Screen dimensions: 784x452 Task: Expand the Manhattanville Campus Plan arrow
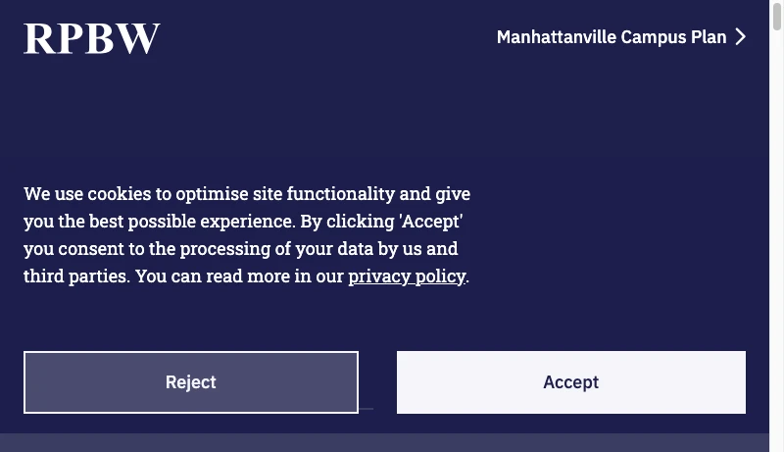click(741, 37)
